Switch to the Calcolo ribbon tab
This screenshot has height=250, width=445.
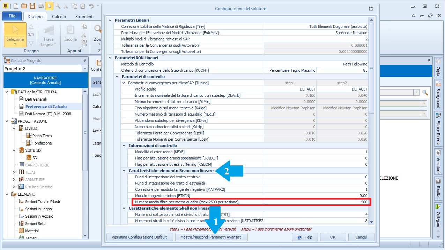point(59,16)
